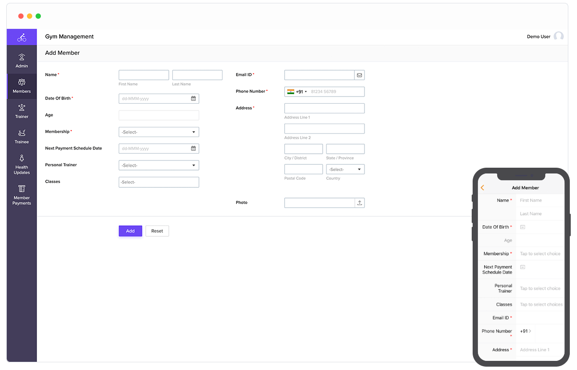Expand the Personal Trainer dropdown
Viewport: 577px width, 370px height.
pos(159,165)
